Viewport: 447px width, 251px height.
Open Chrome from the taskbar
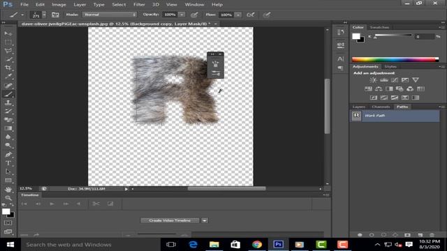257,245
